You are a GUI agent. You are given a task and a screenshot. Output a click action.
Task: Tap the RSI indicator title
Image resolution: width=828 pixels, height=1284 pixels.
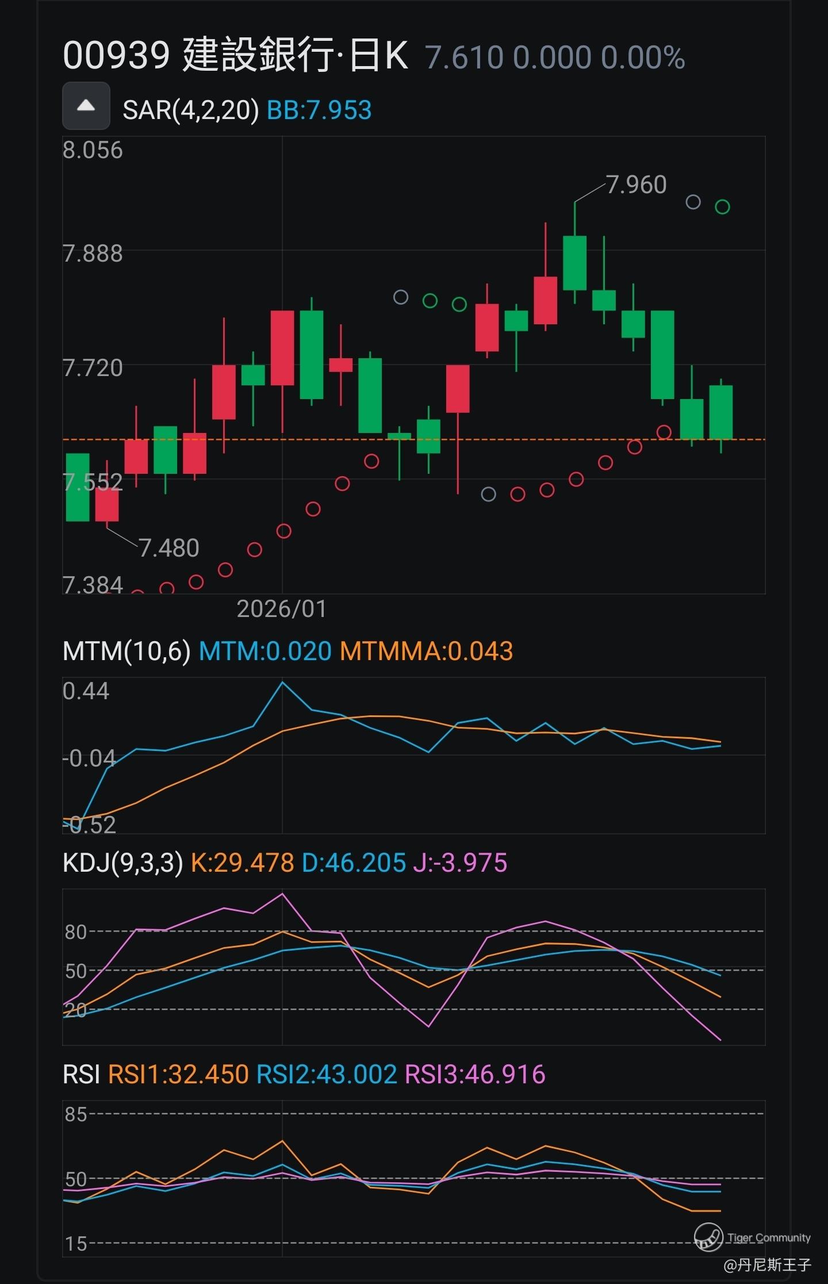[81, 1074]
